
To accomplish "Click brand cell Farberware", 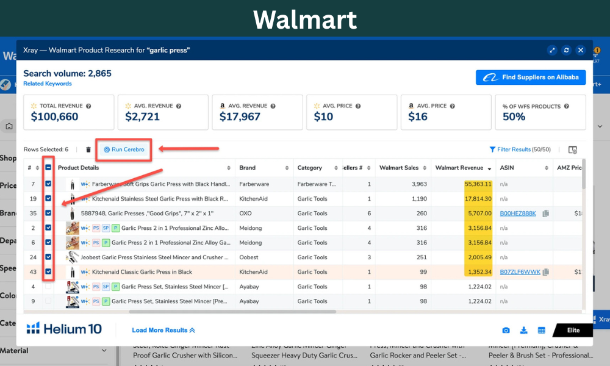I will point(254,184).
